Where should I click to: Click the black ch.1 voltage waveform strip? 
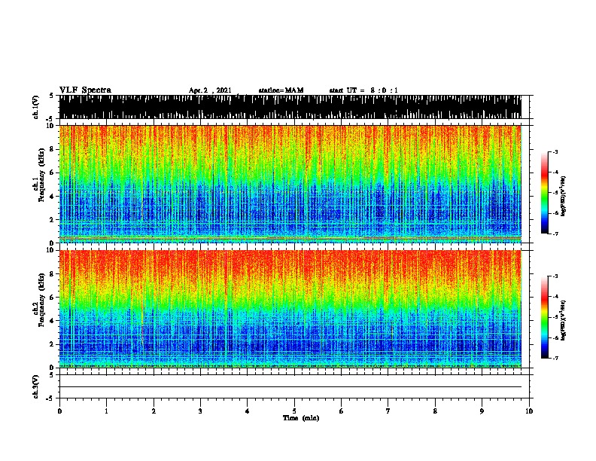click(x=290, y=107)
